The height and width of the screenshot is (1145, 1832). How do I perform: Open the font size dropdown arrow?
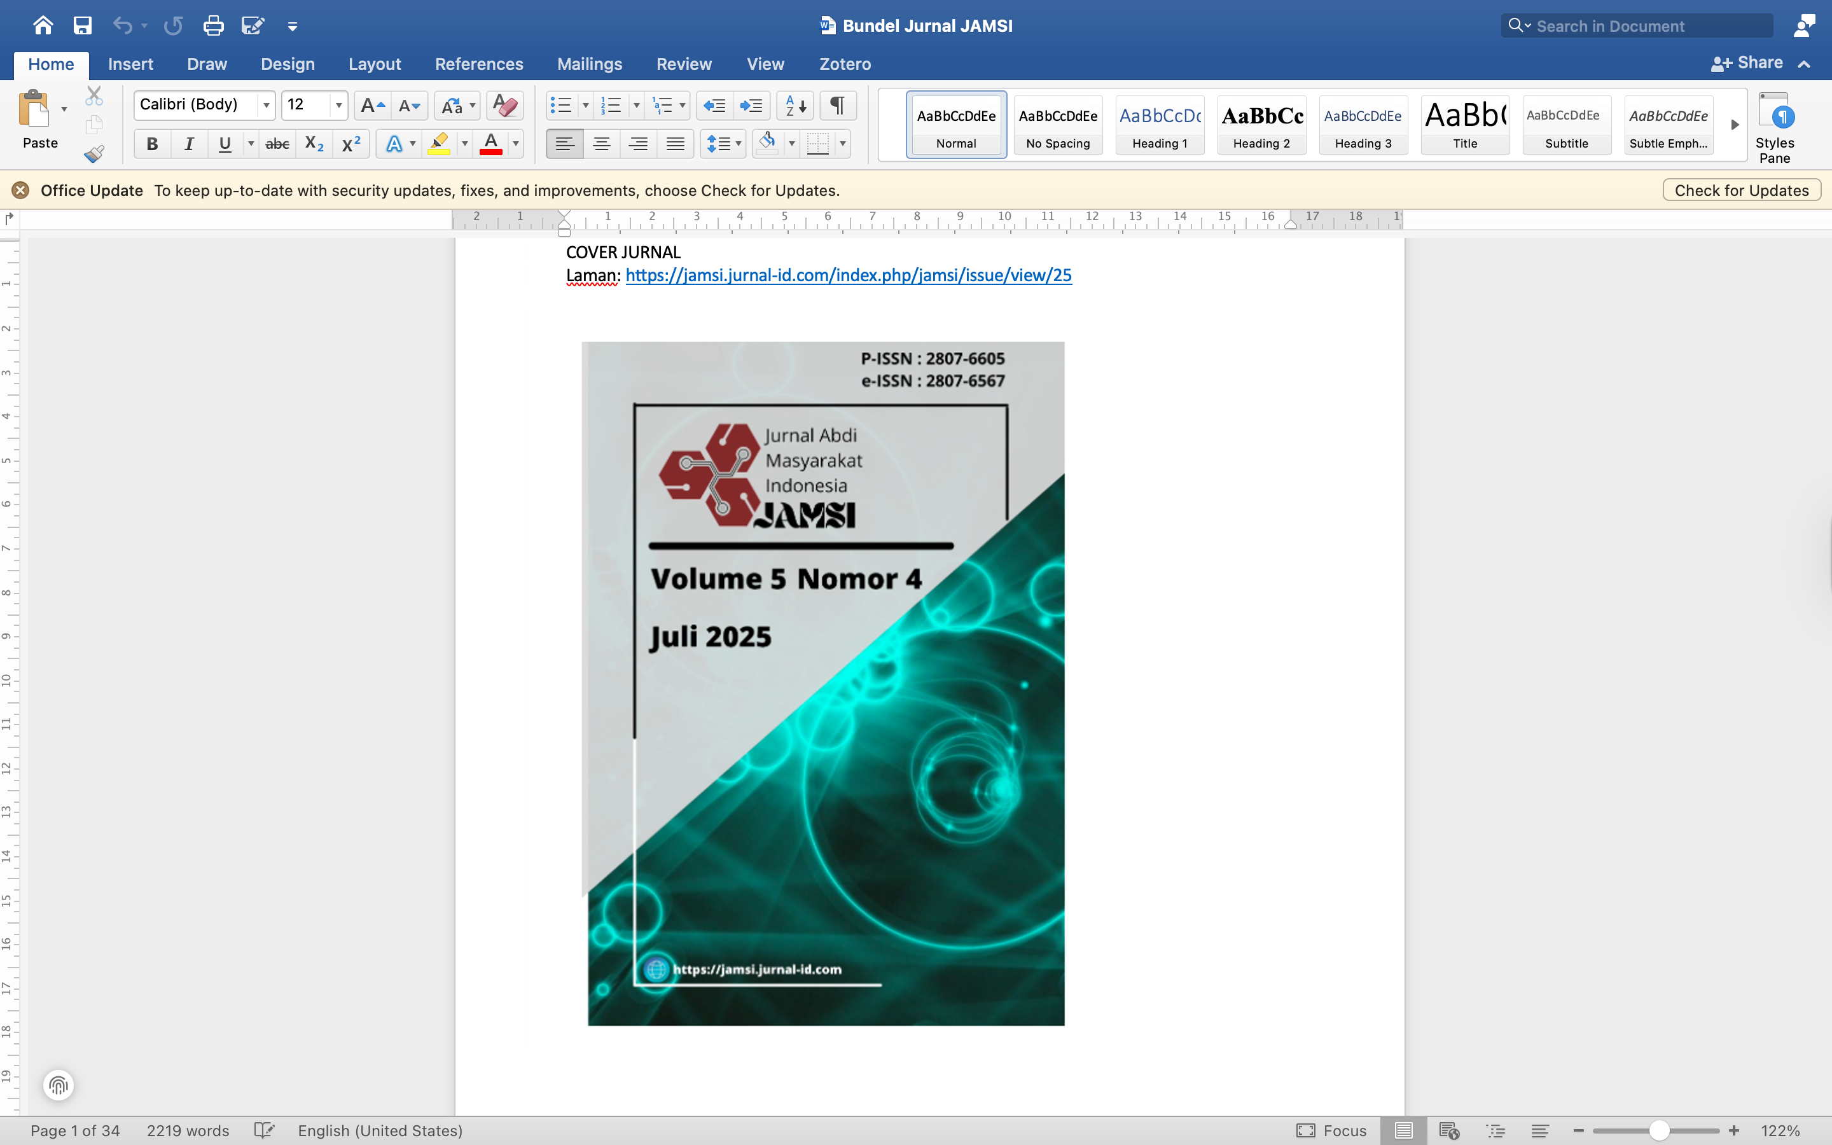(x=338, y=105)
